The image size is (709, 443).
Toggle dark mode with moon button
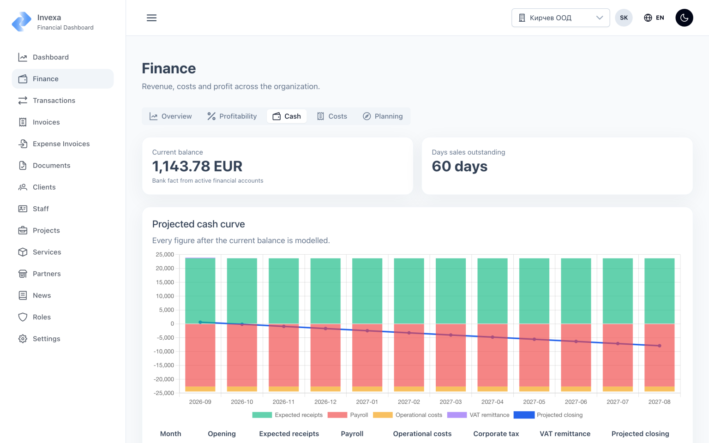[x=684, y=18]
